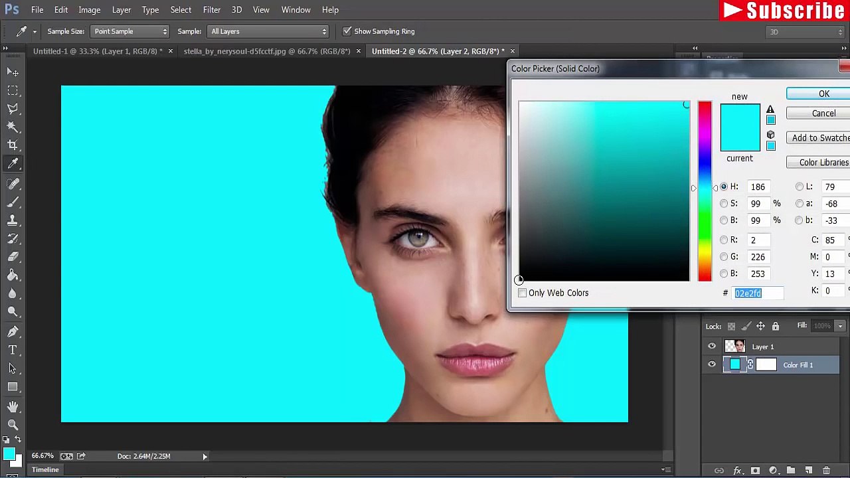Viewport: 850px width, 478px height.
Task: Select the Eraser tool
Action: [13, 257]
